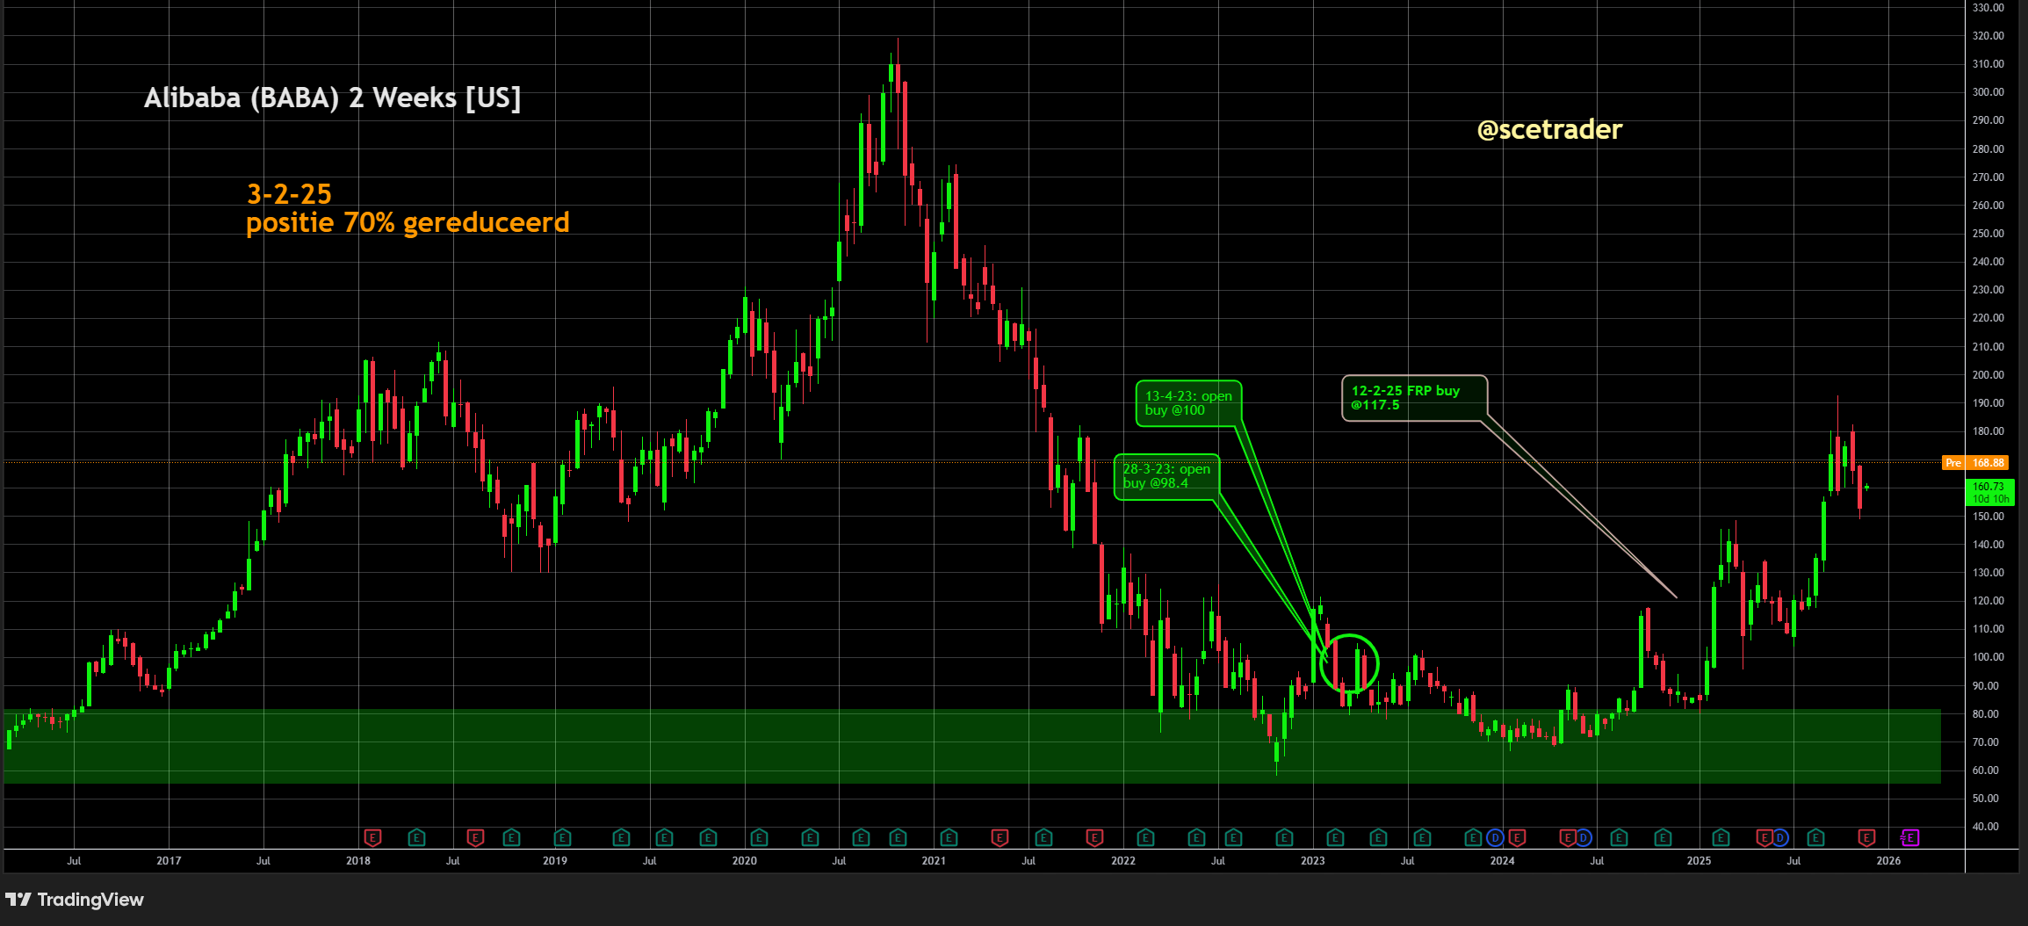Select the '12-2-25 FRP buy @117.5' callout
2028x926 pixels.
pos(1413,398)
